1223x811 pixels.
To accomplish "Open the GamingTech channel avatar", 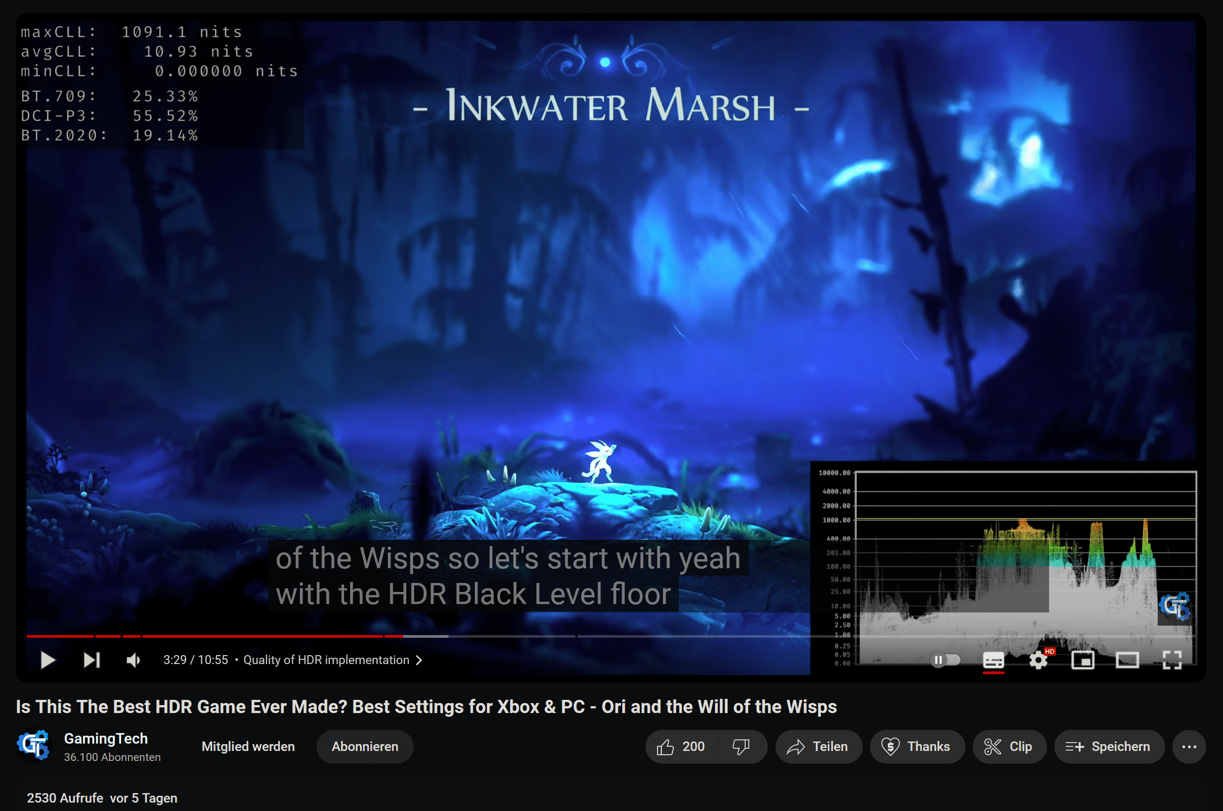I will (x=34, y=746).
